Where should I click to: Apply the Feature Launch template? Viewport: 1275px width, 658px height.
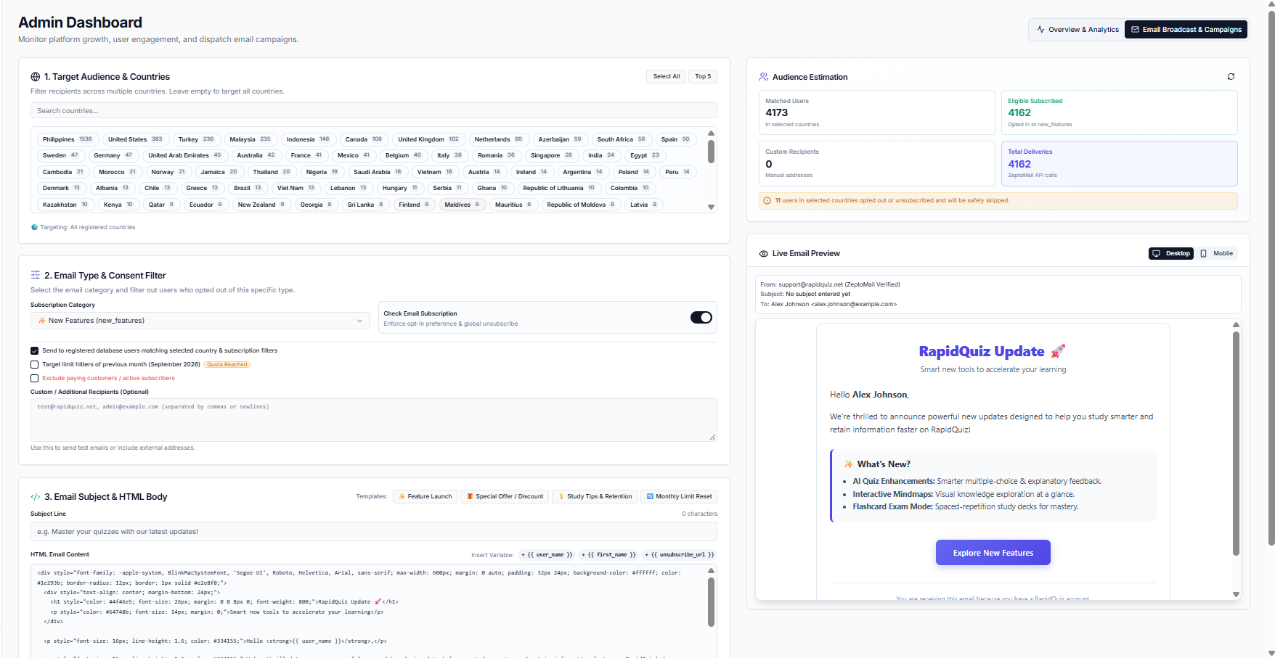pyautogui.click(x=425, y=496)
